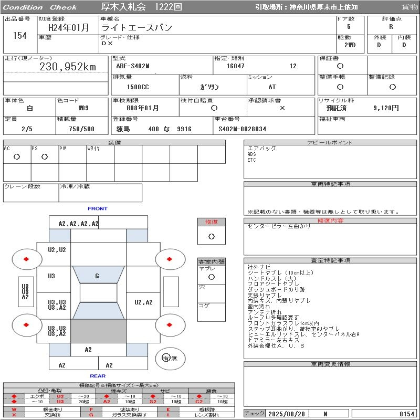Image resolution: width=420 pixels, height=420 pixels.
Task: Click the 0154 number at bottom right
Action: (x=407, y=414)
